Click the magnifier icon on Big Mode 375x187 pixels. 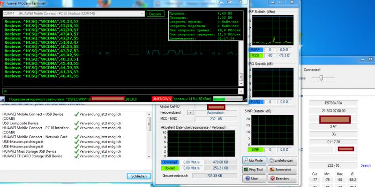[247, 160]
